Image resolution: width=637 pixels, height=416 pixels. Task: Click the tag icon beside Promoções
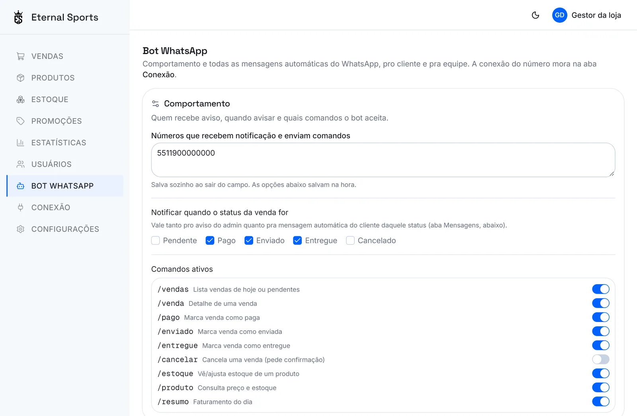(x=21, y=121)
